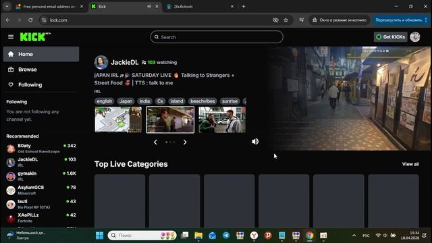
Task: Select the two men street thumbnail
Action: click(222, 119)
